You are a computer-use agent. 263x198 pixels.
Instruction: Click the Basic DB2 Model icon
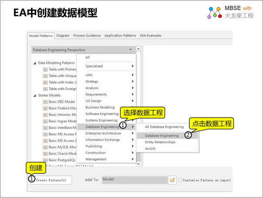pyautogui.click(x=45, y=102)
